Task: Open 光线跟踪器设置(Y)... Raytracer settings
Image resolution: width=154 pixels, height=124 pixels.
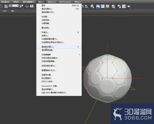Action: point(59,39)
